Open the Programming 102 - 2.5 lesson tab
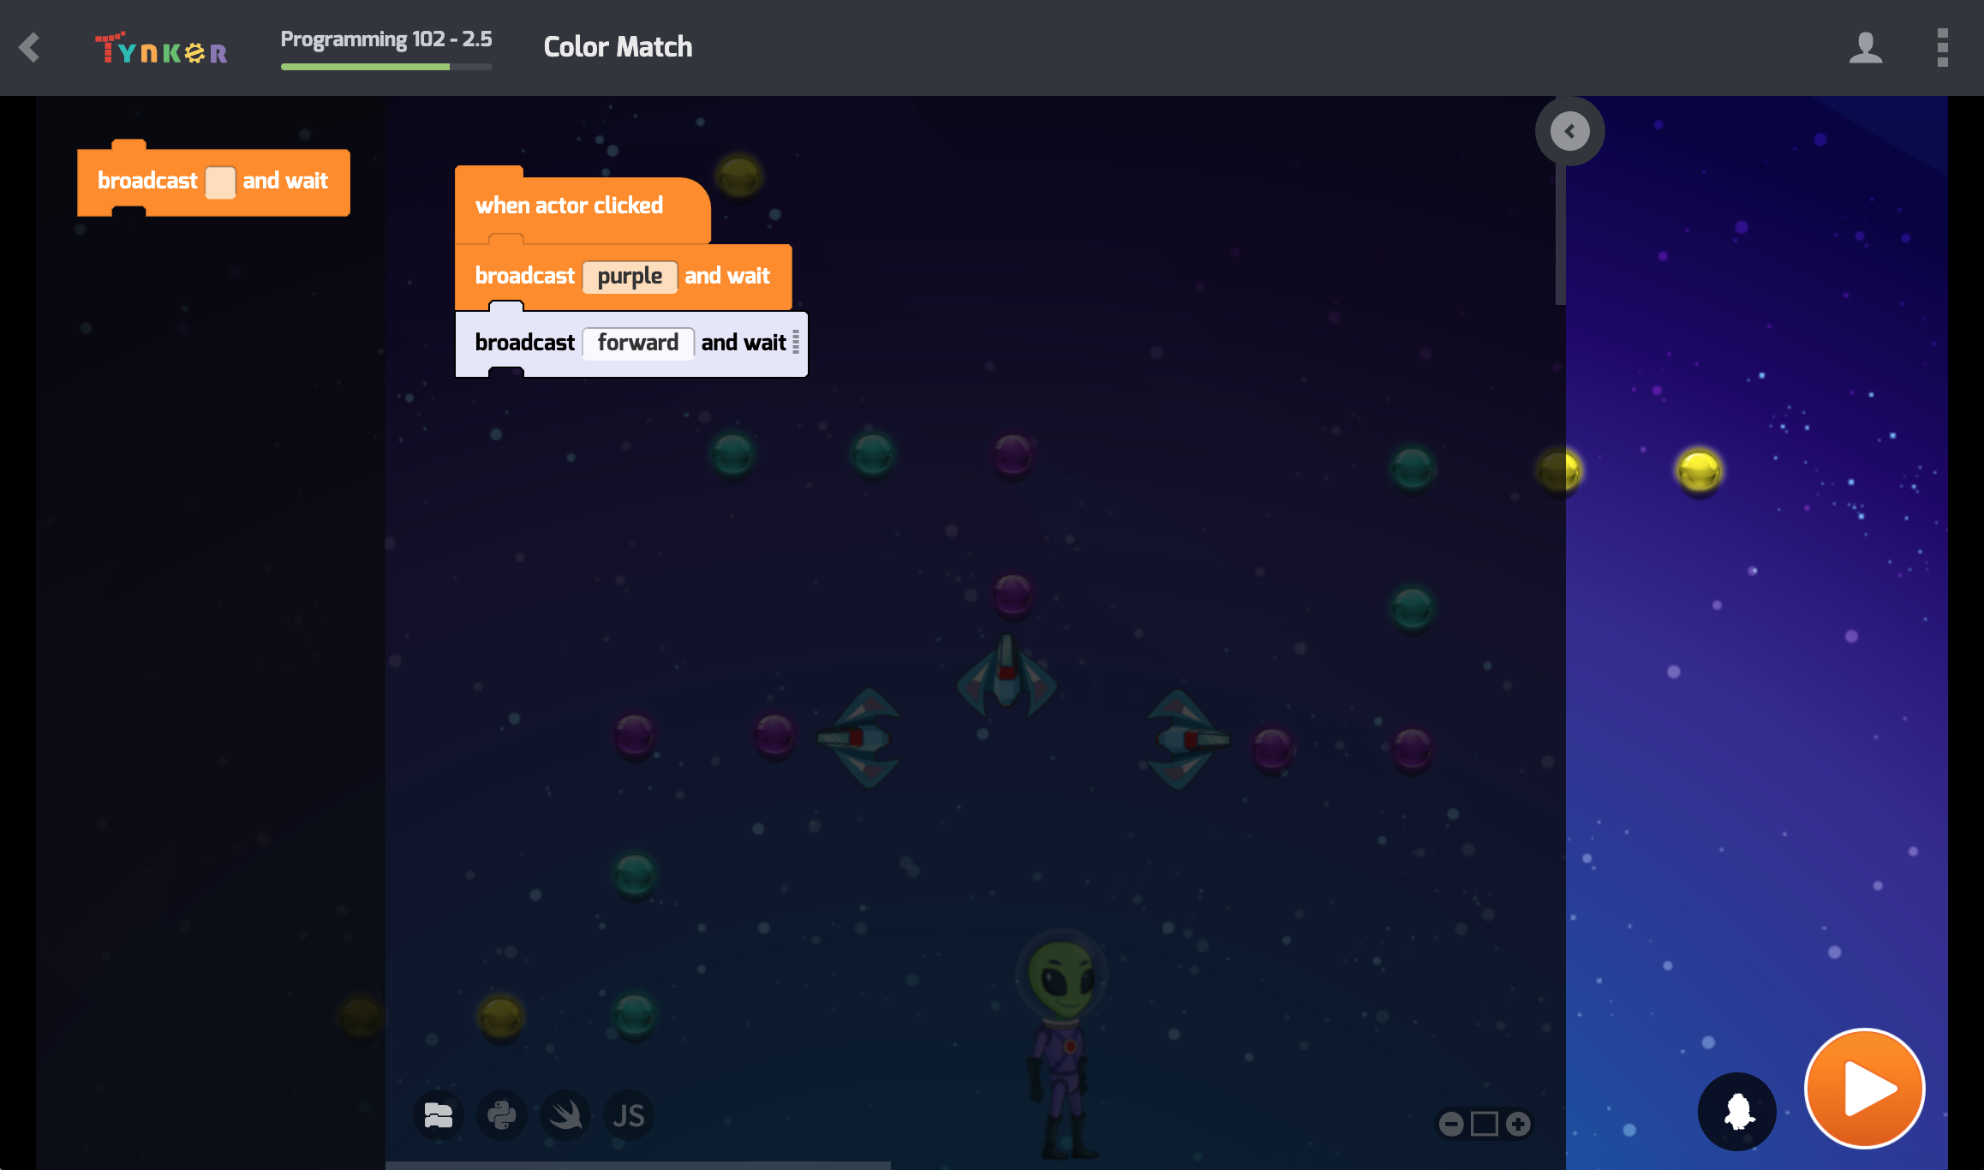 point(385,39)
